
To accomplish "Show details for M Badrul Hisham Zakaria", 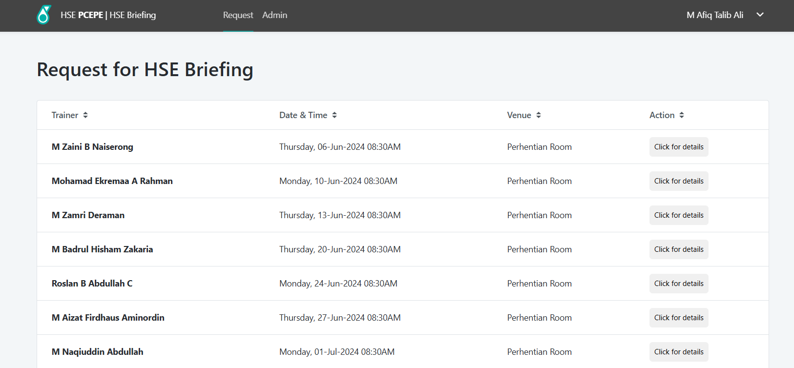I will pyautogui.click(x=678, y=249).
